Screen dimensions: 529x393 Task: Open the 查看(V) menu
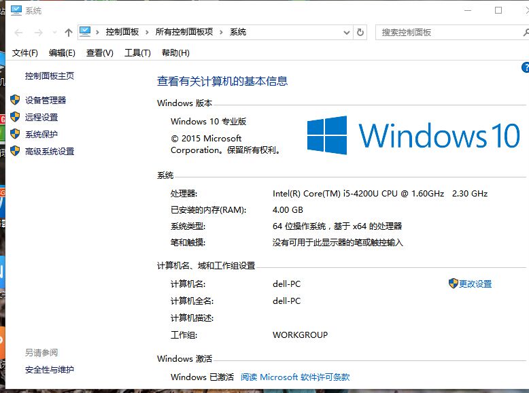point(100,53)
